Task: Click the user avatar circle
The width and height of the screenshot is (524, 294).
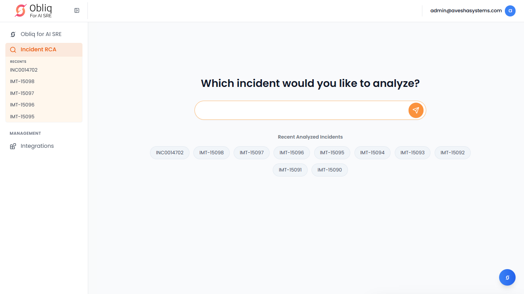Action: pyautogui.click(x=510, y=11)
